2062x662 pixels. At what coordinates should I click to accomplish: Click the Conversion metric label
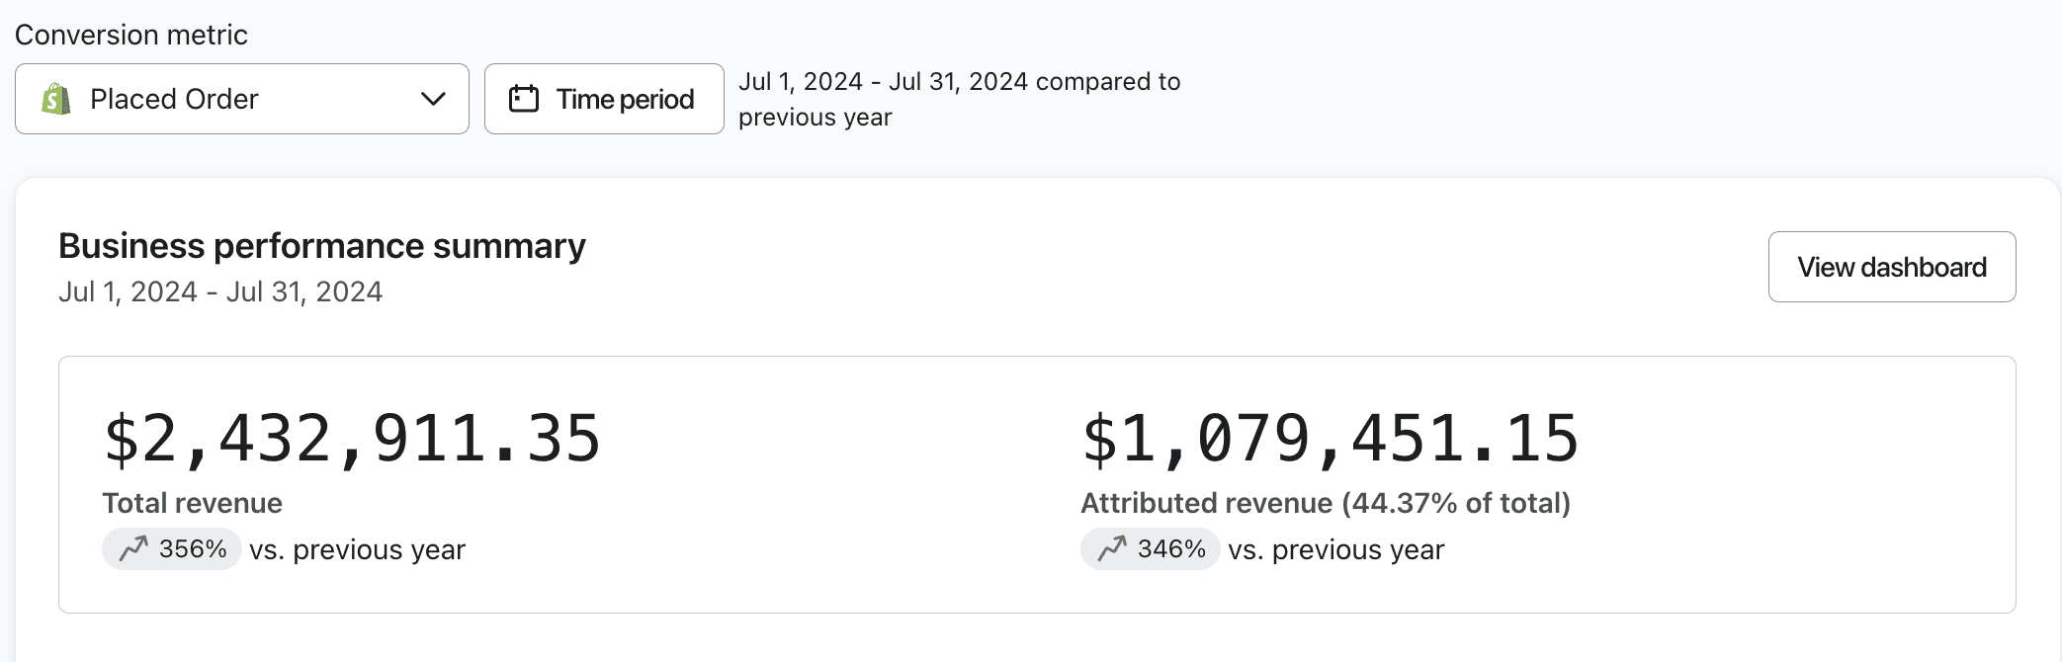point(131,35)
